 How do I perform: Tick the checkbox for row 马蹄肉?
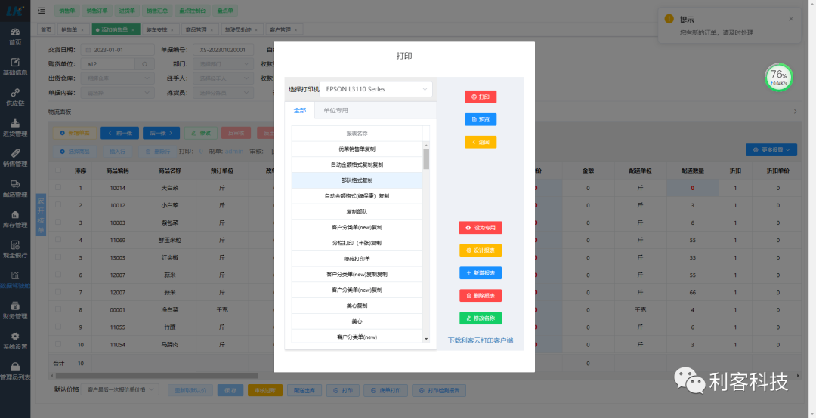58,344
